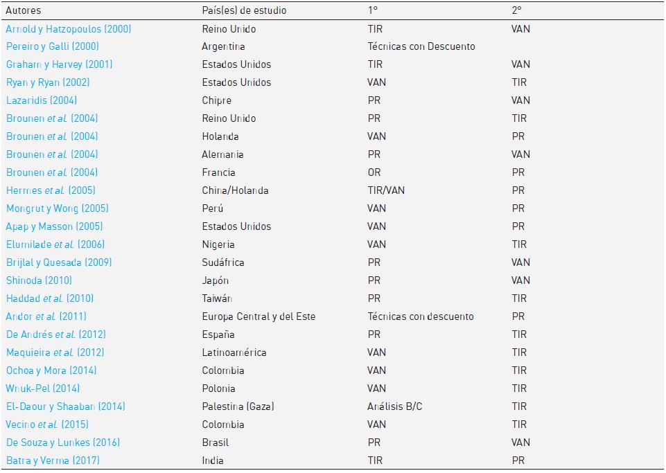Click Brounen et al. link for Holanda row

[52, 136]
